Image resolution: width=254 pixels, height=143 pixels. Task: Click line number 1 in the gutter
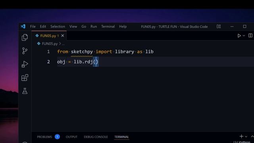tap(48, 52)
